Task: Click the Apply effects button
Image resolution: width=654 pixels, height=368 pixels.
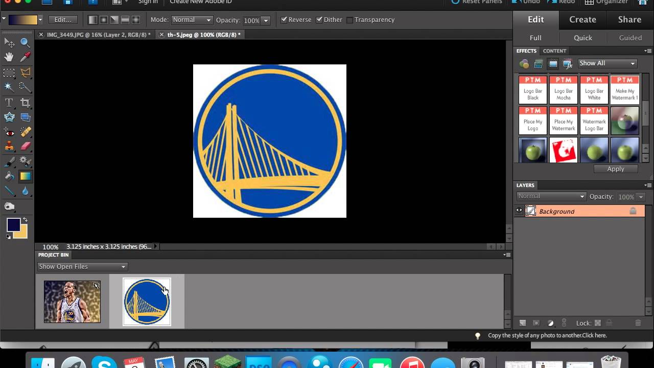Action: point(616,169)
